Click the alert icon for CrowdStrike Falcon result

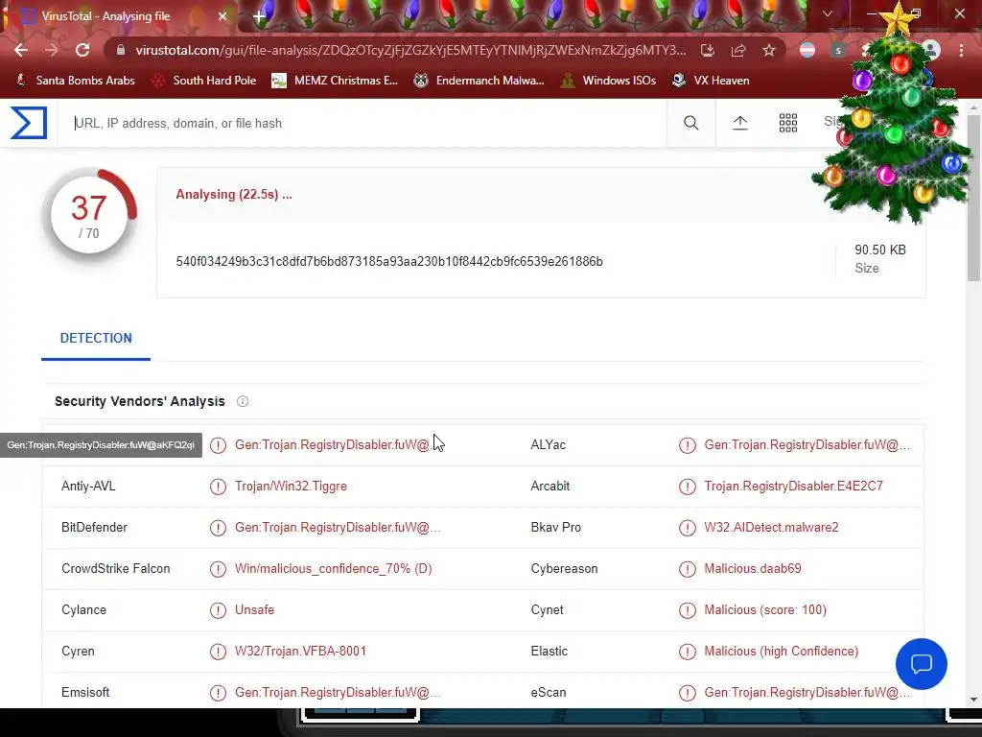pyautogui.click(x=218, y=570)
